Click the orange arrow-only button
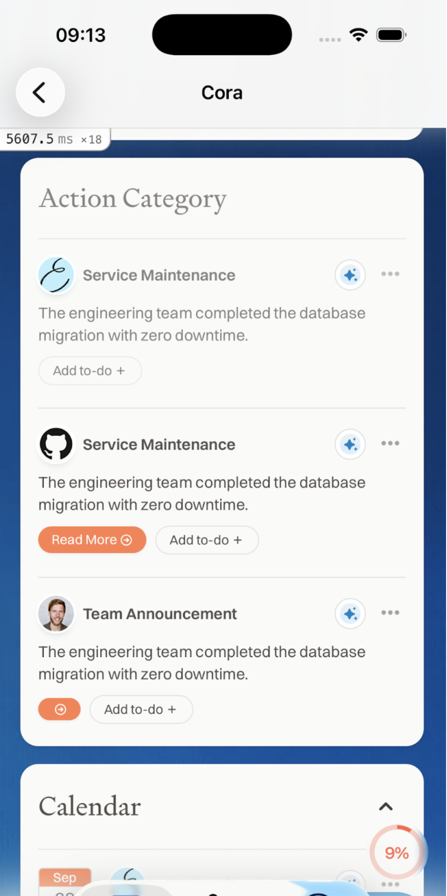Screen dimensions: 447x896 tap(60, 709)
